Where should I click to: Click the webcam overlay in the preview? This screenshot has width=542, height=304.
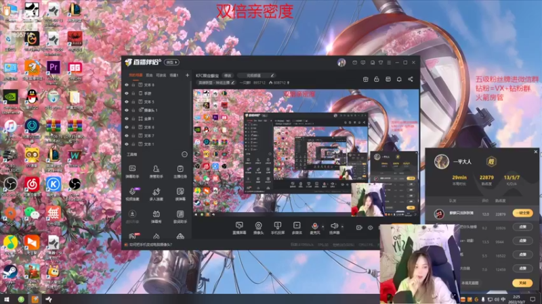click(x=367, y=199)
